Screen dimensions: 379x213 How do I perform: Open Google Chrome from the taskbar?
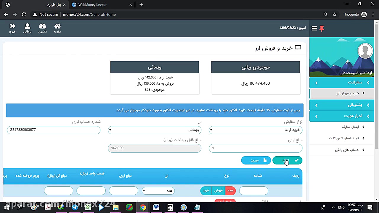coord(143,207)
